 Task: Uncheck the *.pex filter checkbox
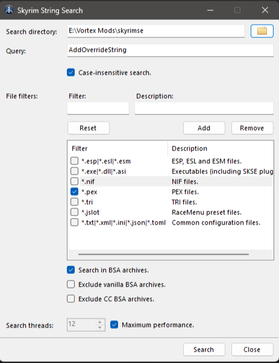click(74, 191)
